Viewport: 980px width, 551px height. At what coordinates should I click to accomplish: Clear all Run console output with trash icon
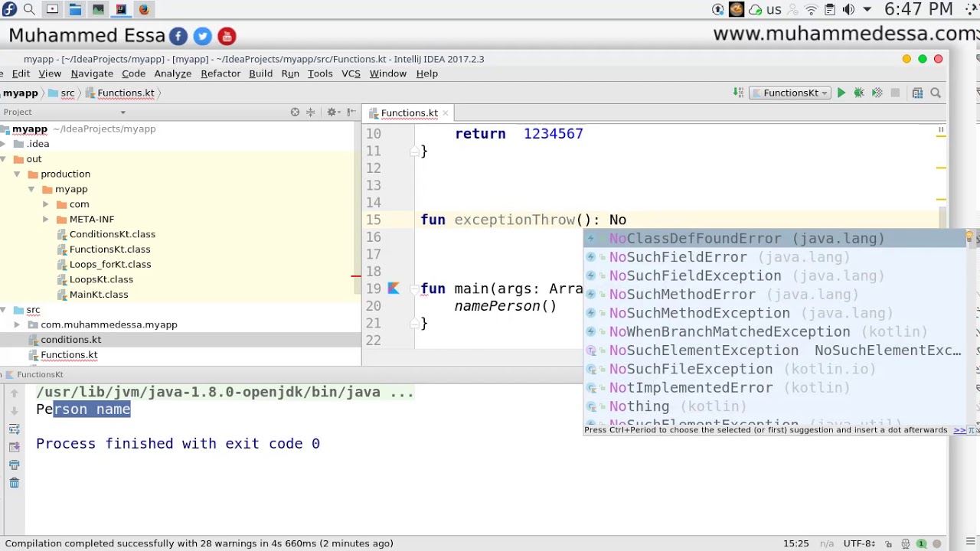14,483
